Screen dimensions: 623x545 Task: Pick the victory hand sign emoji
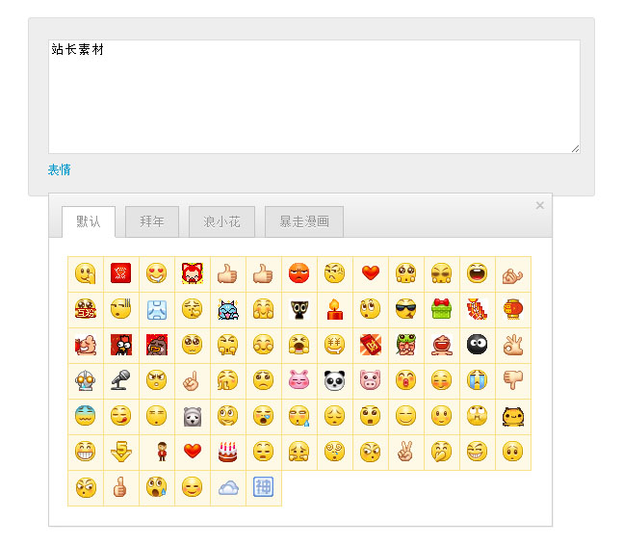point(405,452)
